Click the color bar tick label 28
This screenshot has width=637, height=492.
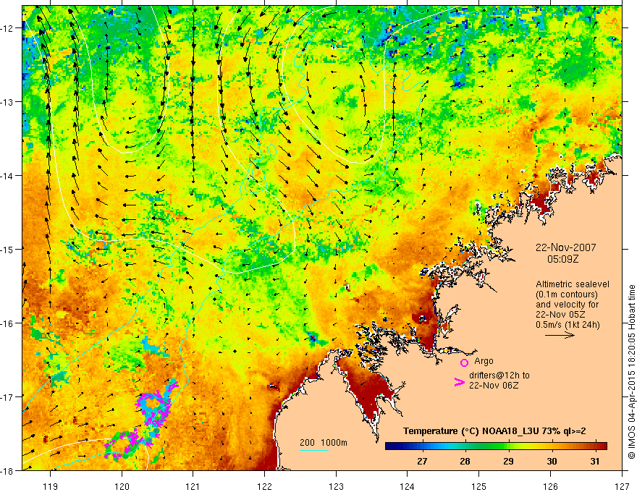point(465,461)
